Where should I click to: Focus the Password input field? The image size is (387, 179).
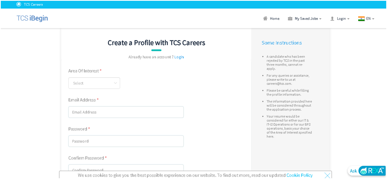click(126, 141)
